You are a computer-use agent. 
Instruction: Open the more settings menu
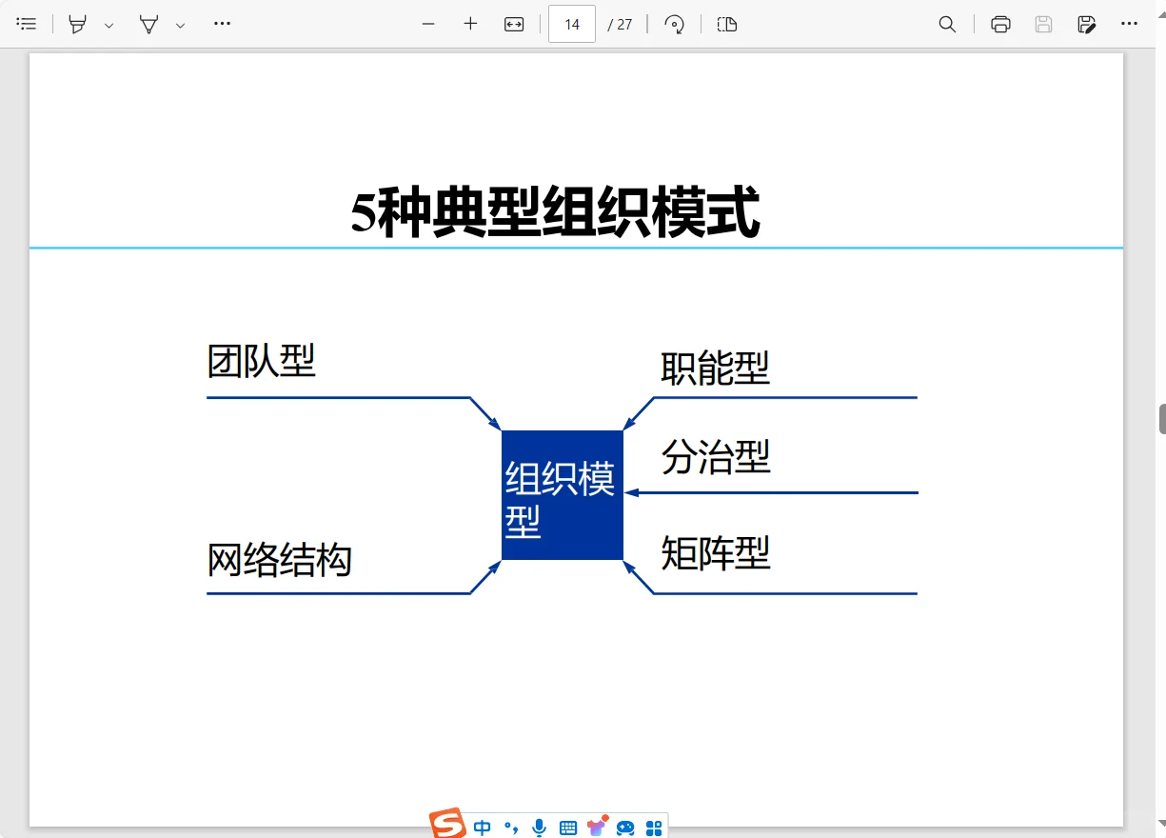[1129, 24]
